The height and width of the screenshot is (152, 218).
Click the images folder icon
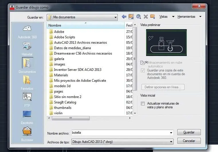coord(51,64)
